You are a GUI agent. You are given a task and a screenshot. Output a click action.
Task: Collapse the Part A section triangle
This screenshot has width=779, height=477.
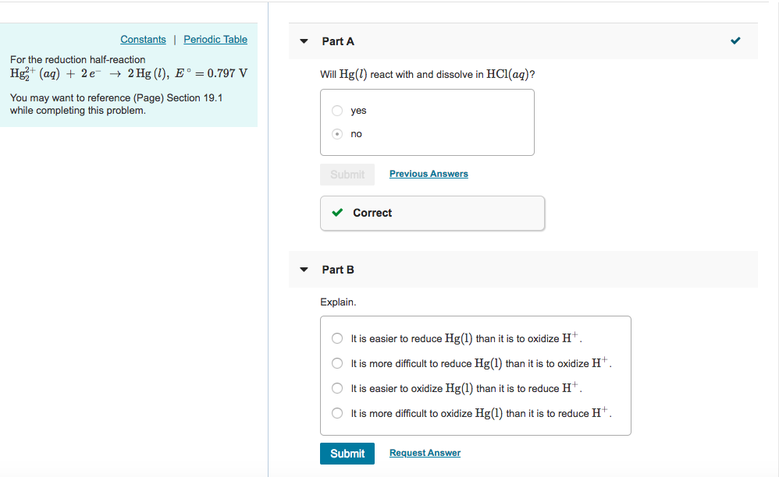[x=304, y=41]
